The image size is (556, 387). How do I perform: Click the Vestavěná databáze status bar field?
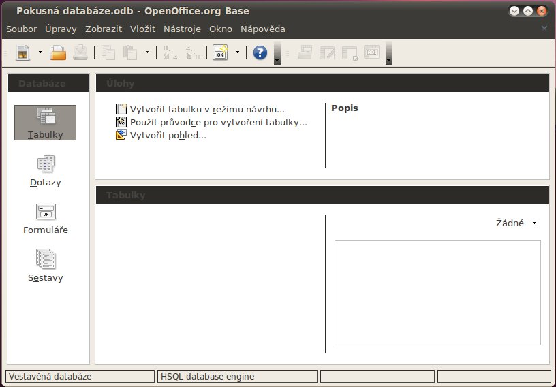pos(80,376)
